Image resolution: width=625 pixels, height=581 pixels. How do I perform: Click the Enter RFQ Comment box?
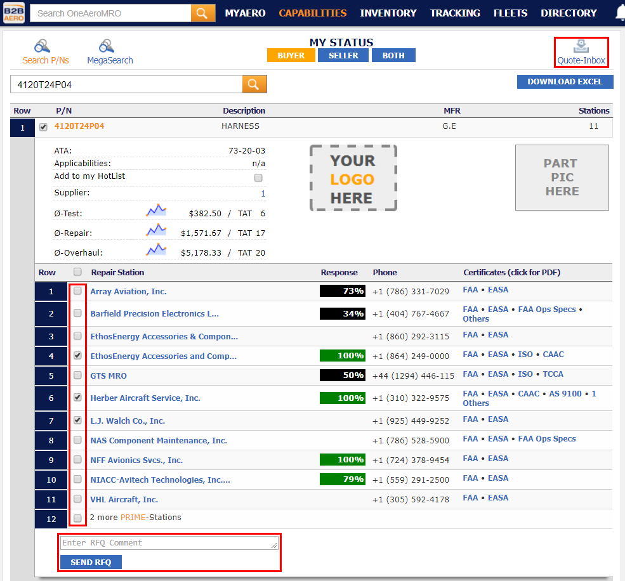pos(169,543)
